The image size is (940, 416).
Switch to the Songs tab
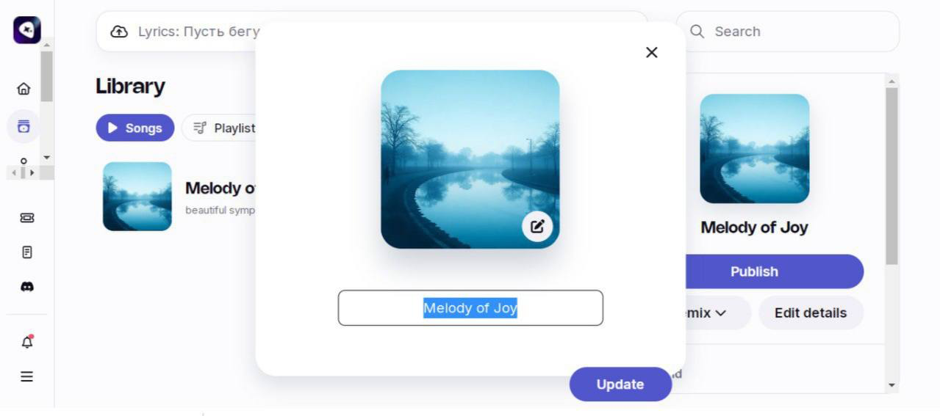click(135, 128)
